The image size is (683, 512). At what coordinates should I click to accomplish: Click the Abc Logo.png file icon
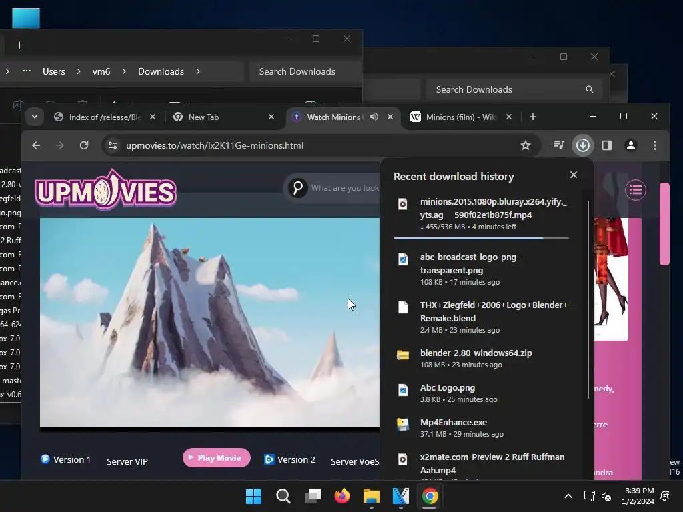[403, 389]
